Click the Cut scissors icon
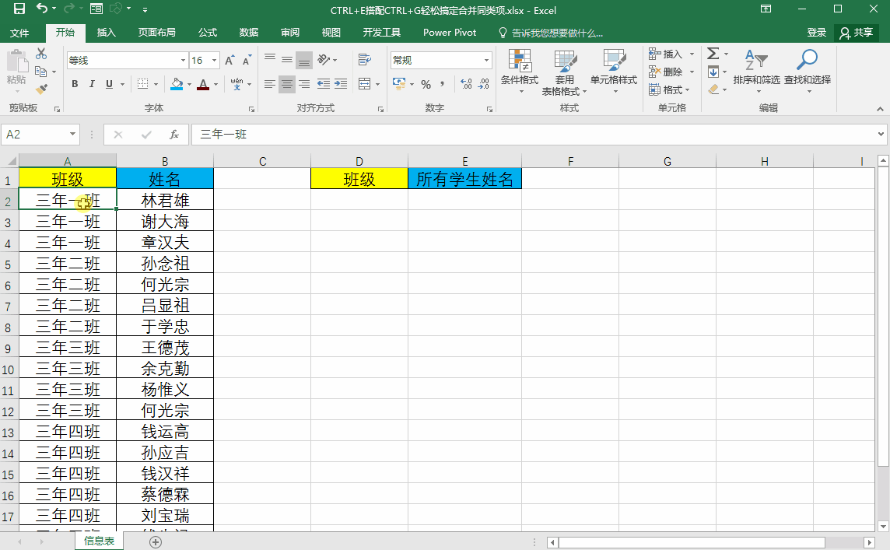Viewport: 890px width, 550px height. click(x=41, y=54)
